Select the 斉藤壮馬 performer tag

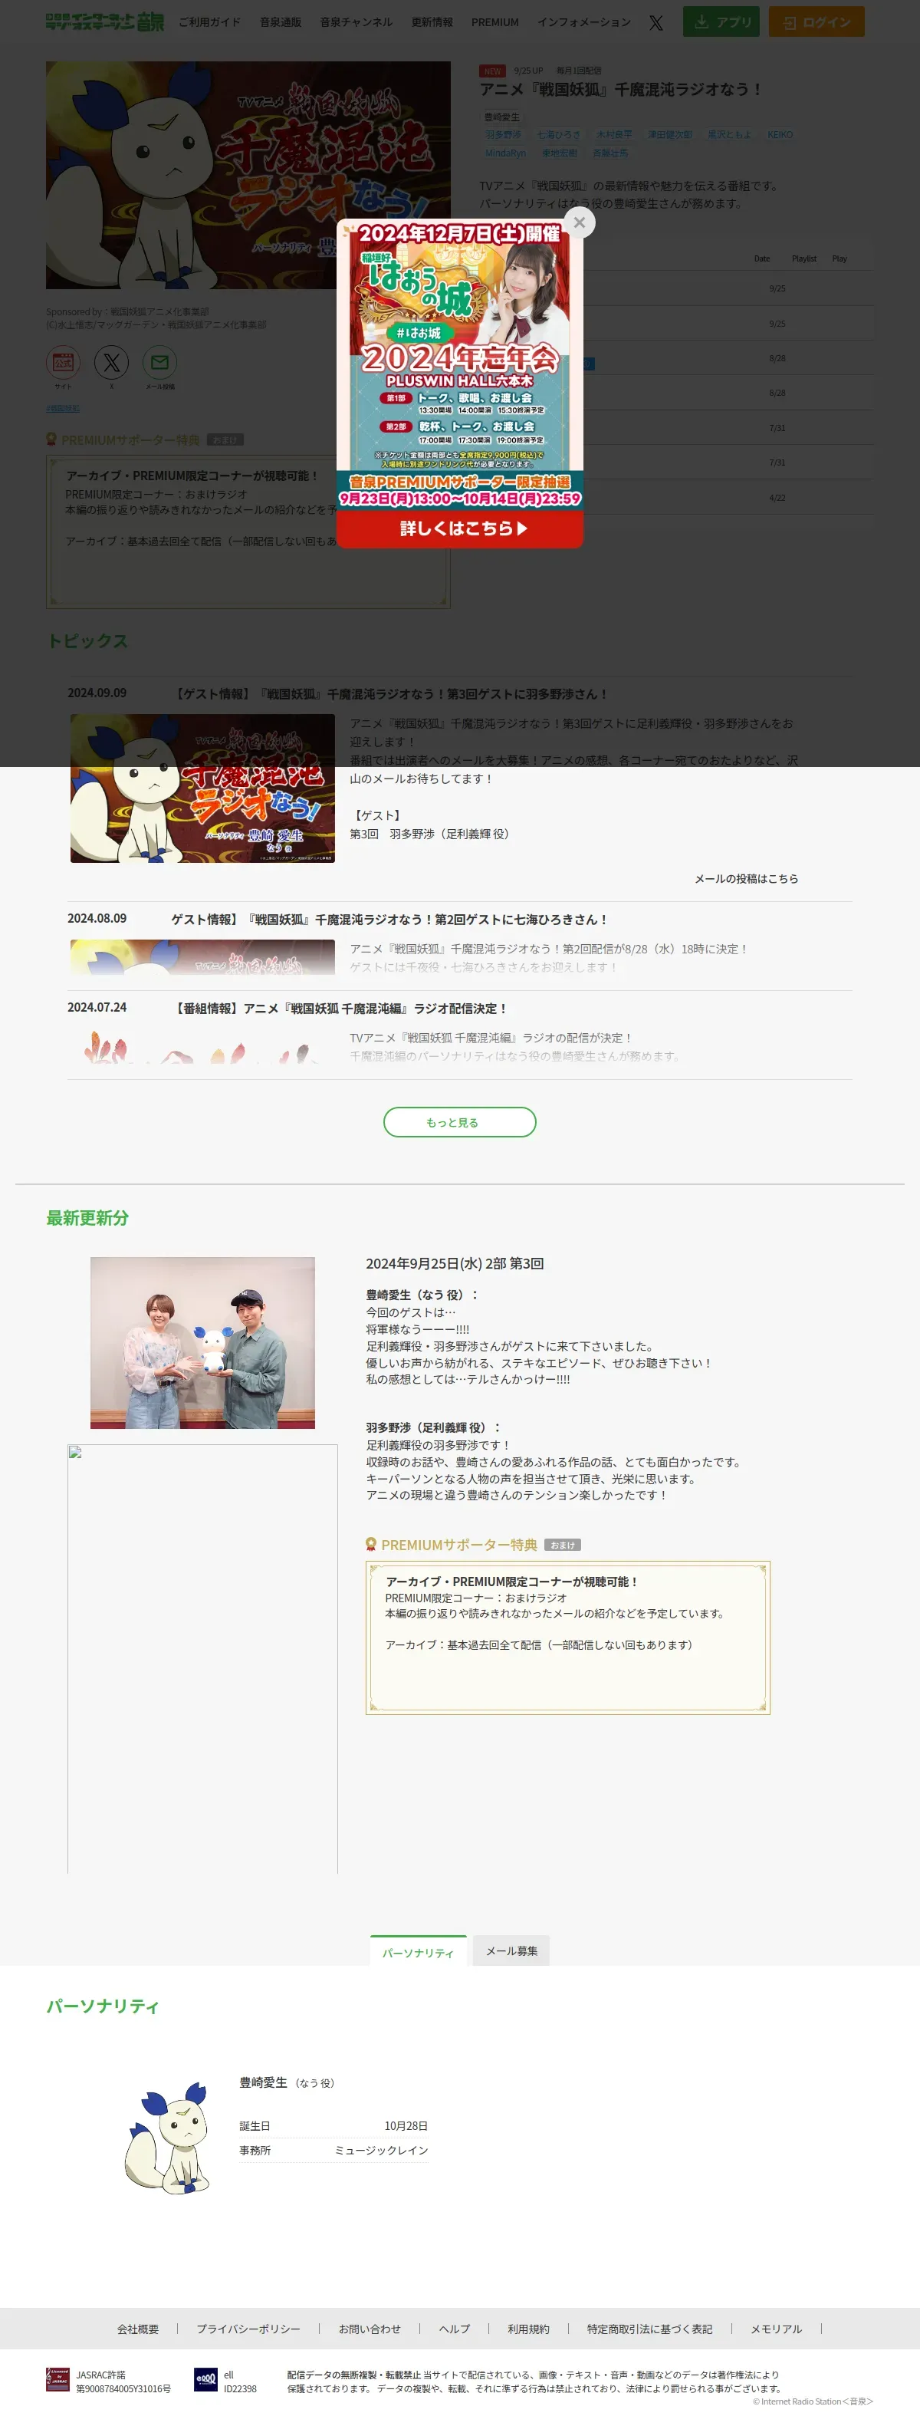tap(610, 153)
